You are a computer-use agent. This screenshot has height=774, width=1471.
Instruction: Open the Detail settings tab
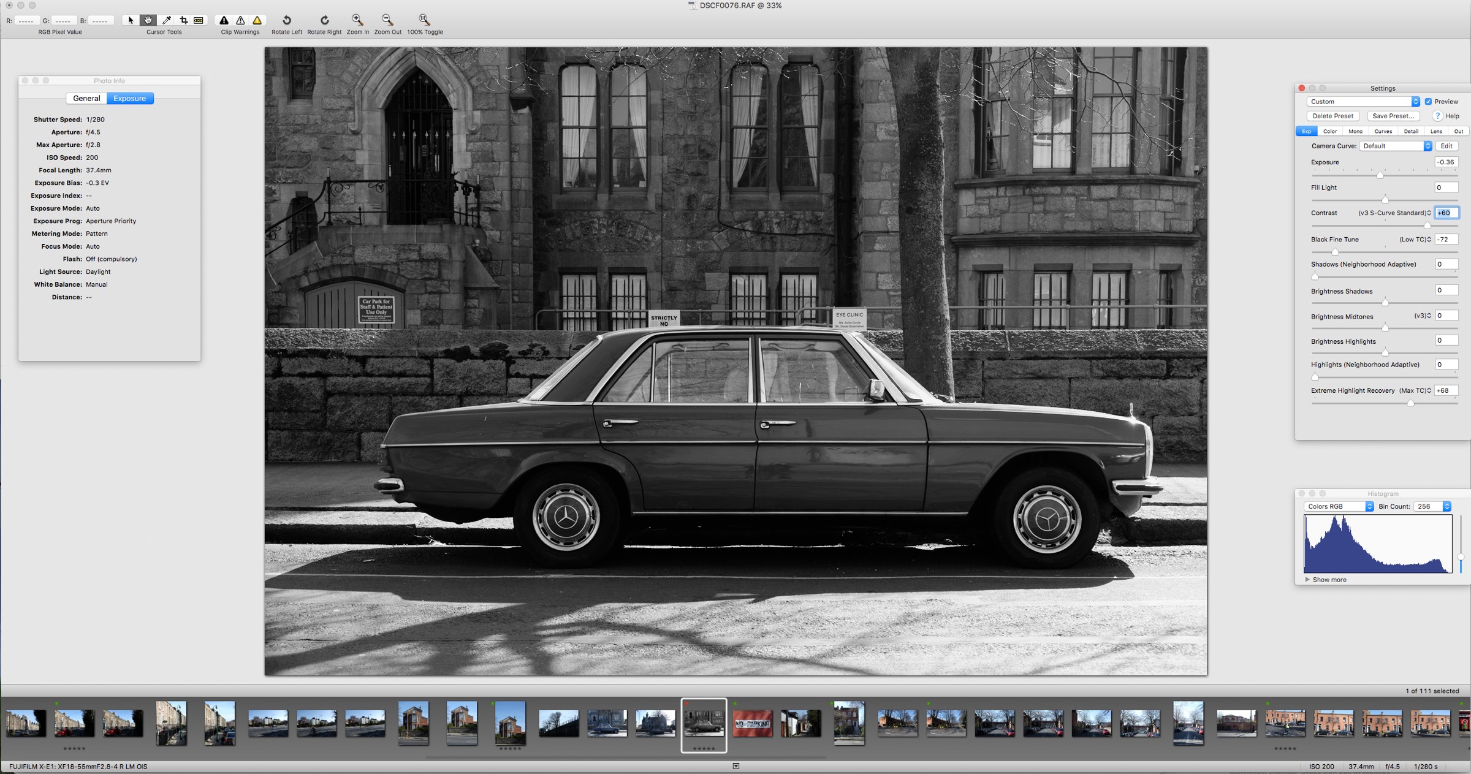tap(1411, 131)
